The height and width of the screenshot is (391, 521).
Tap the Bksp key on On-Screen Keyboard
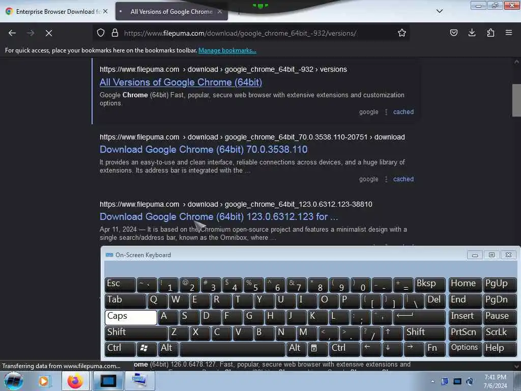coord(430,285)
